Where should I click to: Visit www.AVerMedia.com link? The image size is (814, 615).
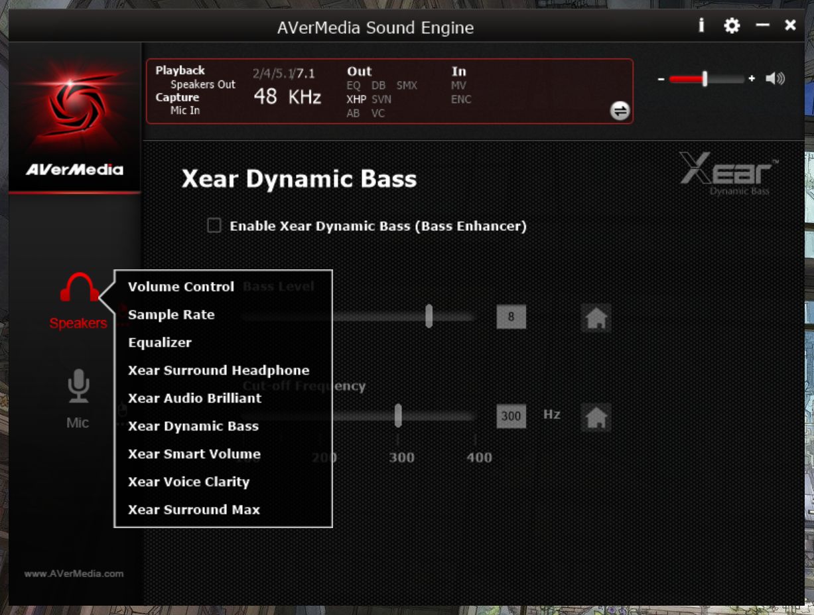74,574
